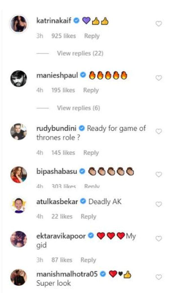Viewport: 169px width, 293px height.
Task: Reply to atulkasbekar's Deadly AK comment
Action: click(x=88, y=216)
